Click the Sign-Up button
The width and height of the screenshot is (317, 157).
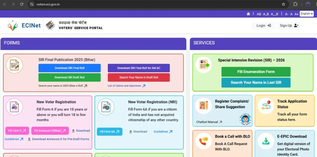(x=289, y=26)
